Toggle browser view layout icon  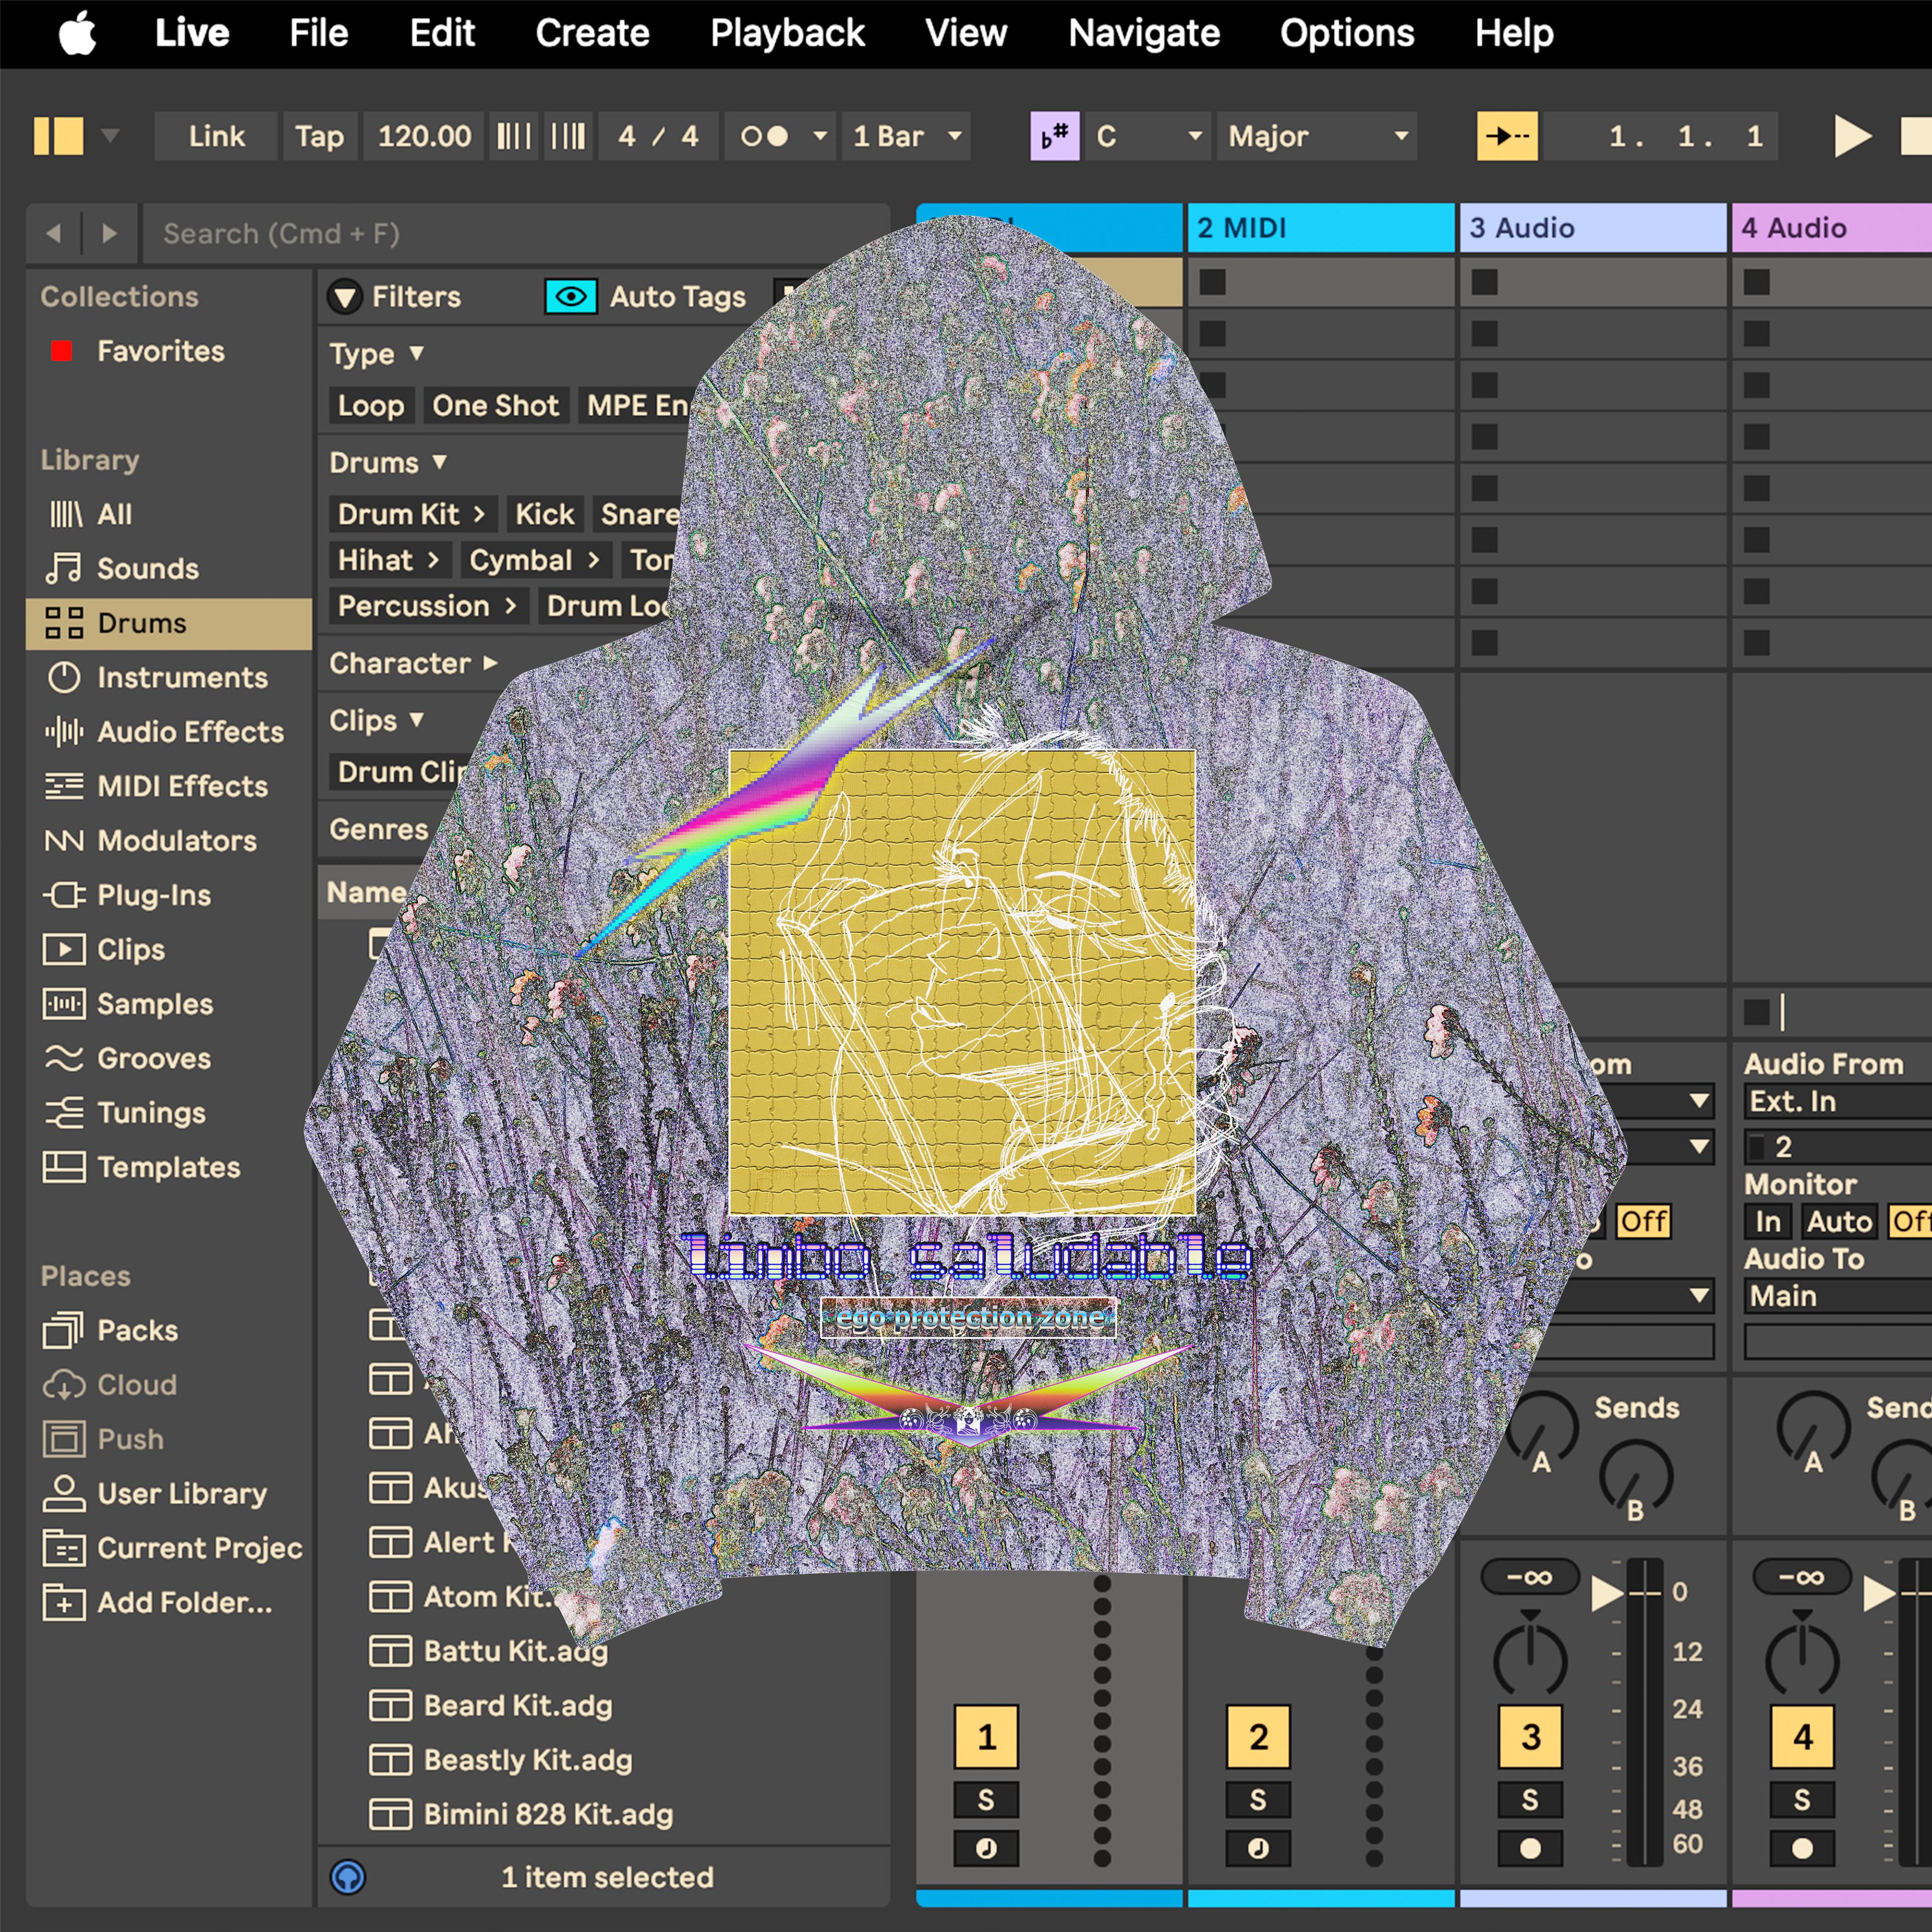pyautogui.click(x=58, y=136)
